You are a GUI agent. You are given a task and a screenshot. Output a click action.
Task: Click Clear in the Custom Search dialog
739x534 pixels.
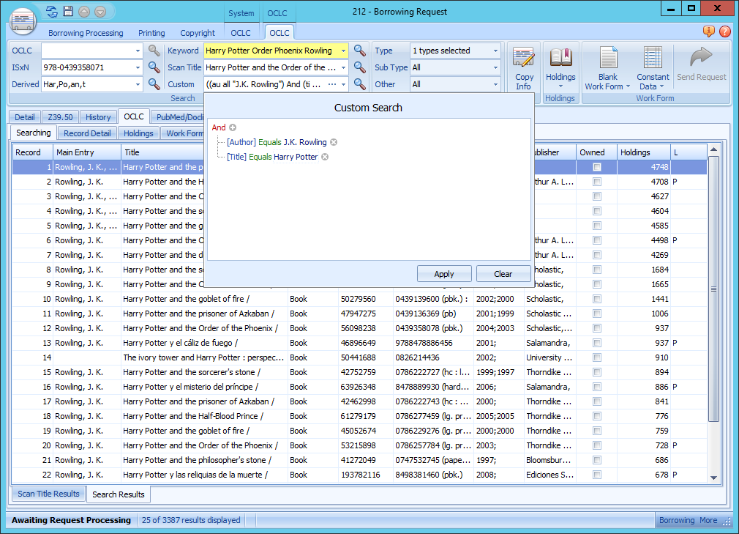coord(503,272)
